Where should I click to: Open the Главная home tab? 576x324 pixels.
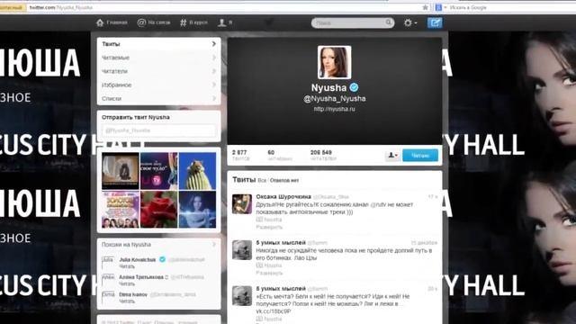click(x=112, y=22)
